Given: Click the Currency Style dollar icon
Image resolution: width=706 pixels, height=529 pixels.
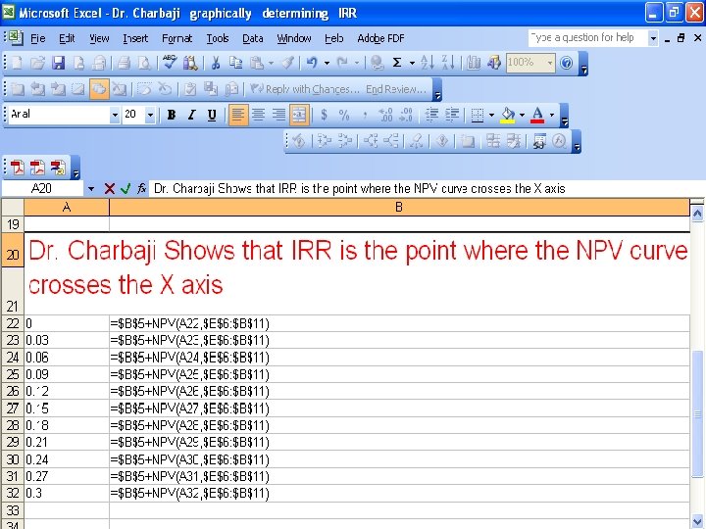Looking at the screenshot, I should click(x=324, y=115).
